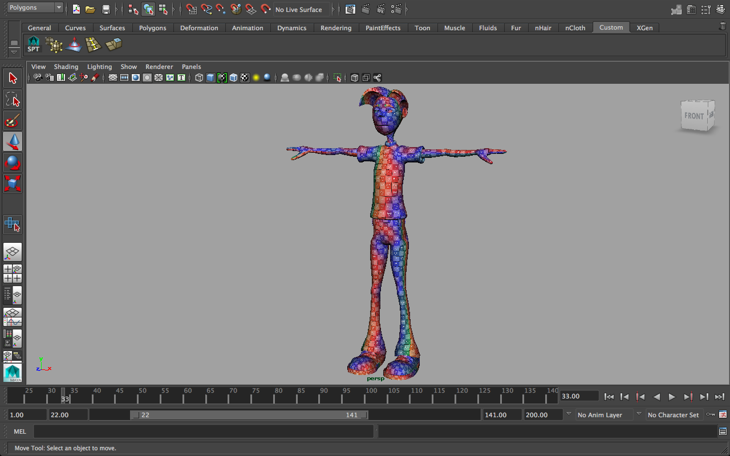Viewport: 730px width, 456px height.
Task: Select the Scale tool
Action: tap(13, 184)
